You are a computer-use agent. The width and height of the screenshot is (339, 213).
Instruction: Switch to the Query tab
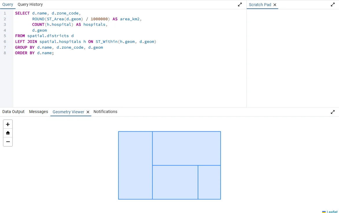pyautogui.click(x=8, y=5)
